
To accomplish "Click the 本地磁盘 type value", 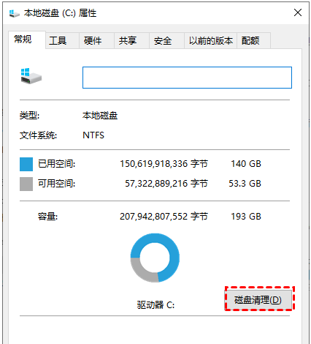I will point(100,116).
